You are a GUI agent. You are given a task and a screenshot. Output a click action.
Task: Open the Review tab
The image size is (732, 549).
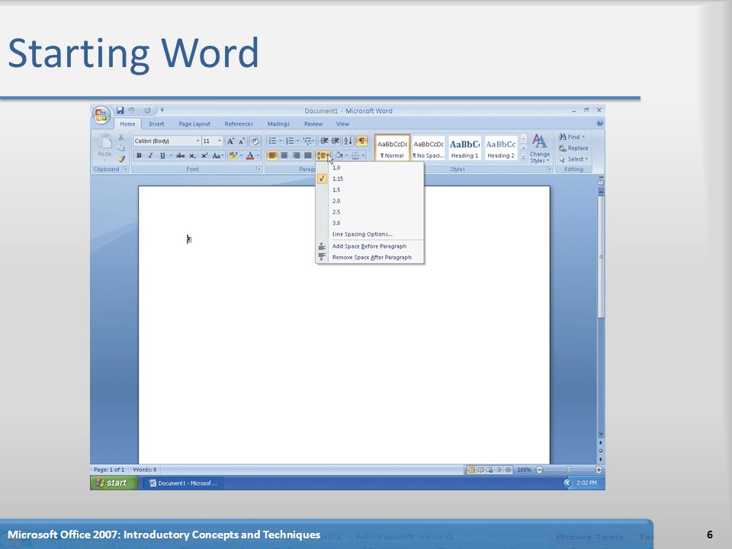tap(313, 124)
